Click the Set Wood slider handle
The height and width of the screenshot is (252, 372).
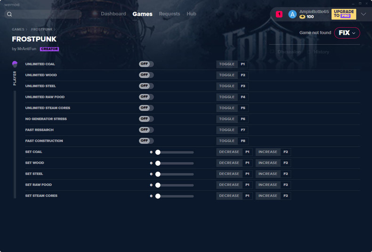(x=158, y=163)
